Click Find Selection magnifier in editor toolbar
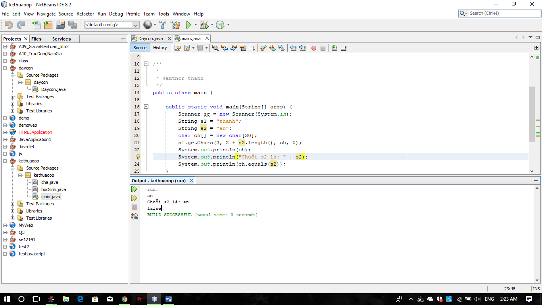542x305 pixels. (215, 48)
